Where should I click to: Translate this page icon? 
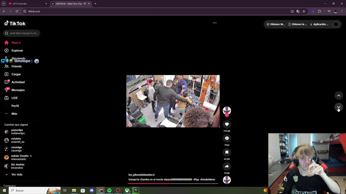click(298, 11)
